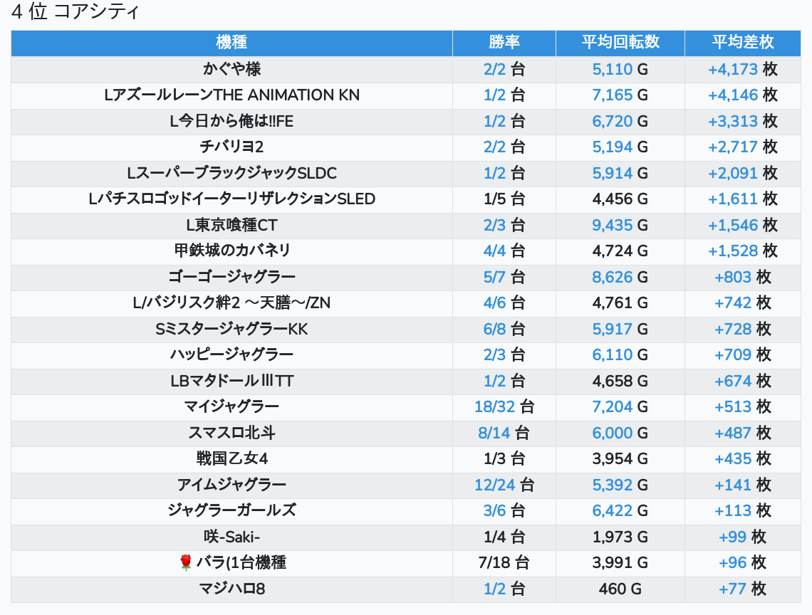This screenshot has height=615, width=812.
Task: Click the rose icon beside バラ(1台機種
Action: click(x=186, y=563)
